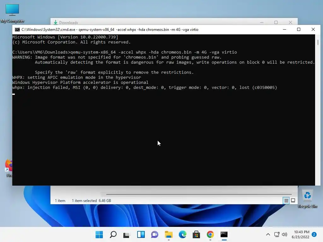Click the 'whpx: injection failed' error line

pyautogui.click(x=144, y=88)
